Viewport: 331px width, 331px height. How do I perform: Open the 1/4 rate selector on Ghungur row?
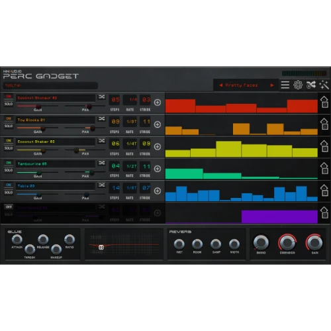130,100
